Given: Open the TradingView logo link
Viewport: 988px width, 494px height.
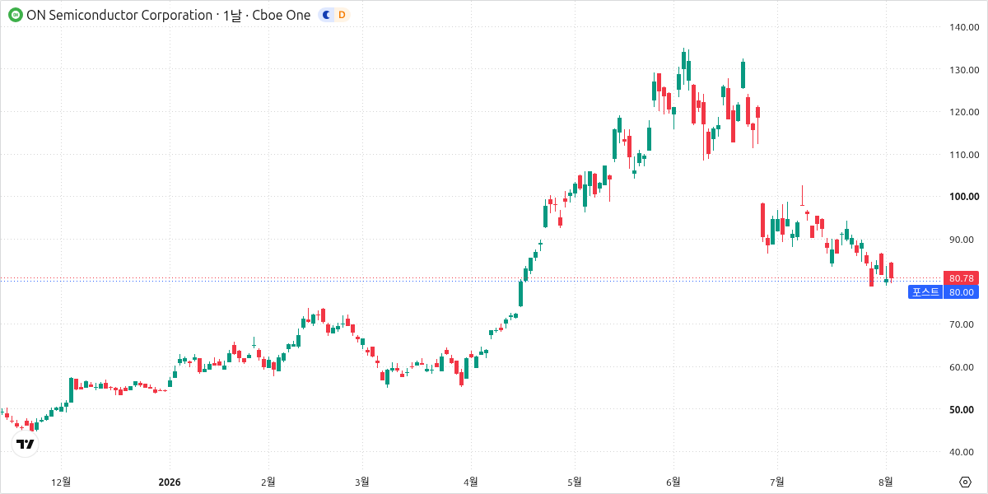Looking at the screenshot, I should (x=26, y=445).
